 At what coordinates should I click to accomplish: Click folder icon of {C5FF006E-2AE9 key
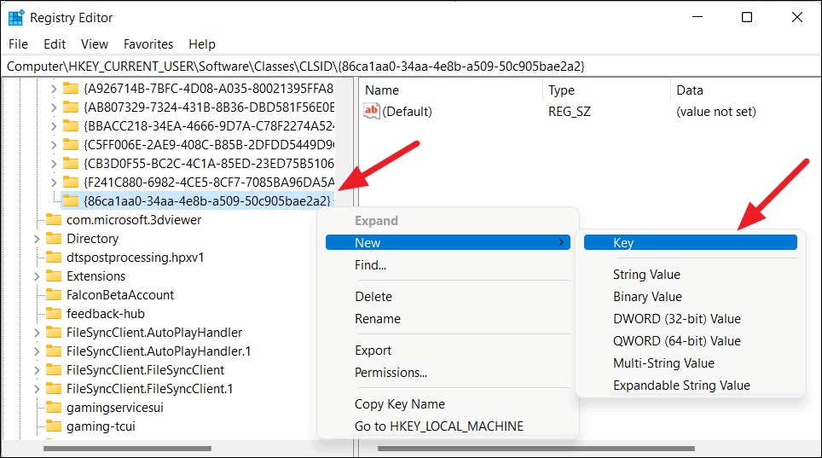coord(71,144)
